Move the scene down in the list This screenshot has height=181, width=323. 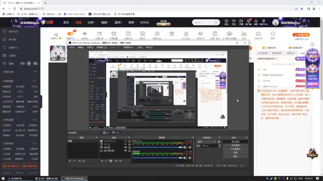(x=84, y=161)
